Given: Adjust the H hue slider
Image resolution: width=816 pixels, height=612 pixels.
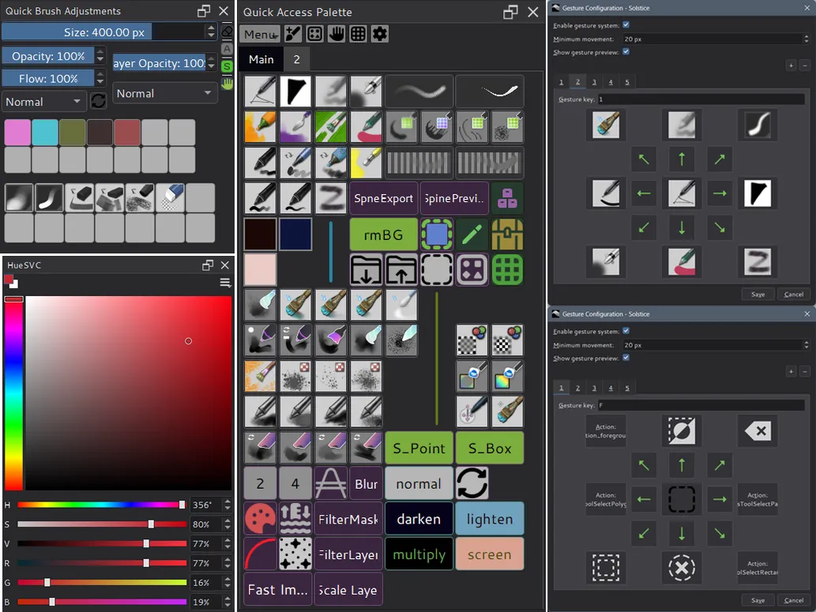Looking at the screenshot, I should (102, 505).
